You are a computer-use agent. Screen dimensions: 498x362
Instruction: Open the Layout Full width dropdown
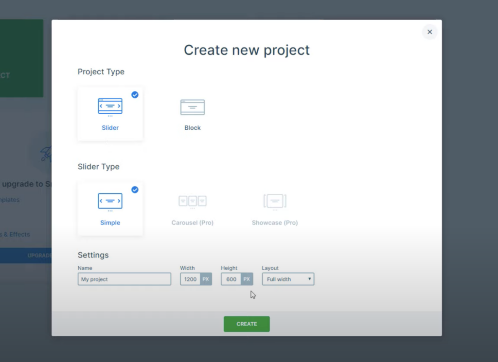pos(288,279)
